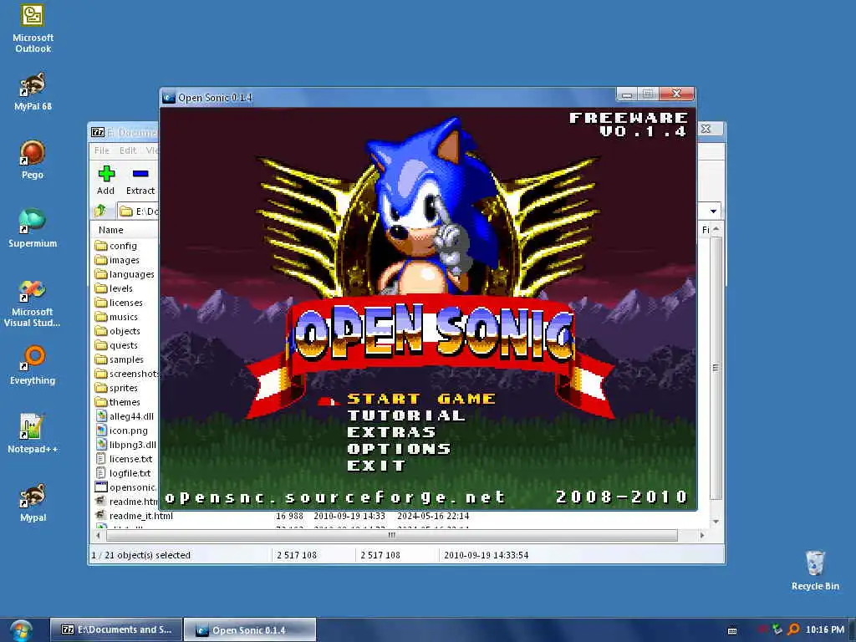Viewport: 856px width, 642px height.
Task: Select the config folder in 7-Zip
Action: (115, 246)
